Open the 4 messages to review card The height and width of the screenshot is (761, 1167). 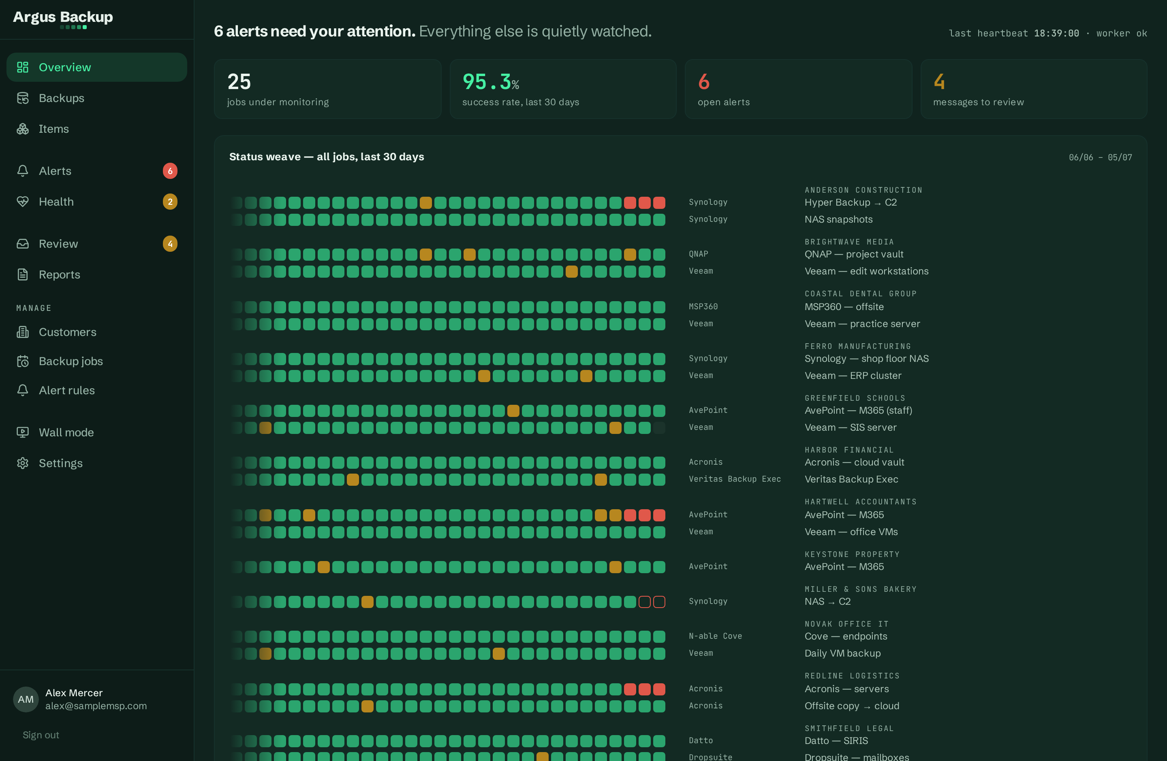point(1034,89)
